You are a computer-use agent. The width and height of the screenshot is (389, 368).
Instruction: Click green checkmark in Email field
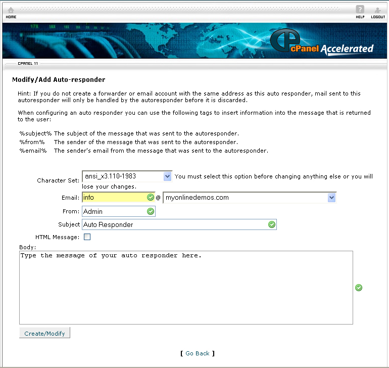tap(151, 198)
